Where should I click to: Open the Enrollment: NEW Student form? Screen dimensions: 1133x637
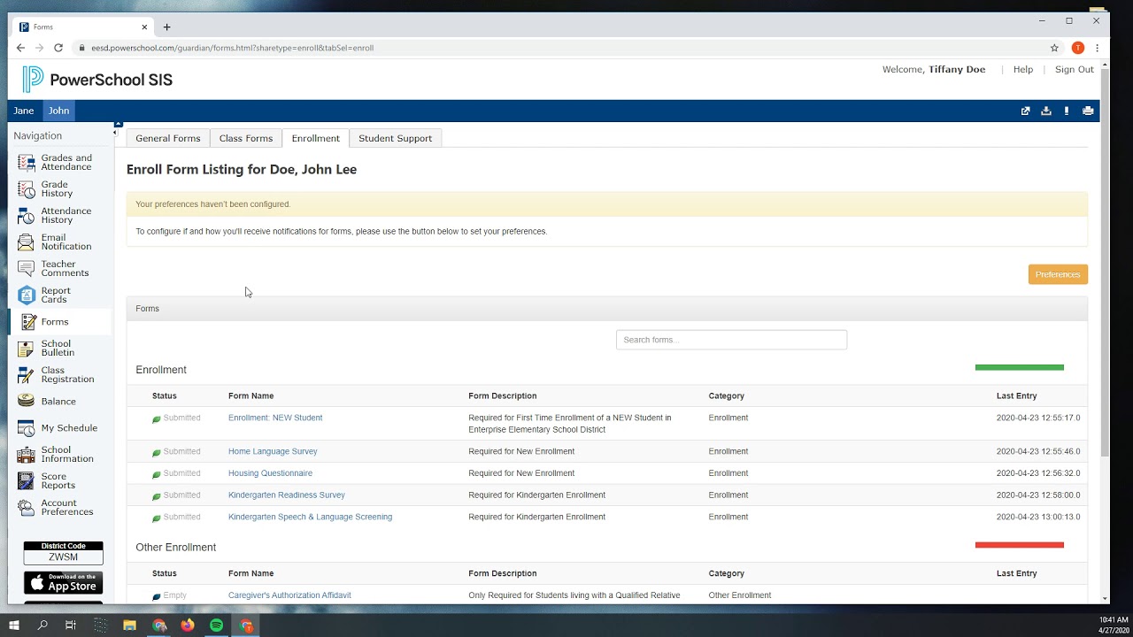tap(275, 418)
